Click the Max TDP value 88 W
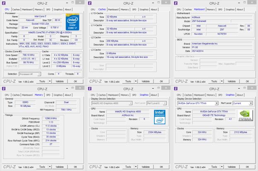258x171 pixels. click(57, 20)
